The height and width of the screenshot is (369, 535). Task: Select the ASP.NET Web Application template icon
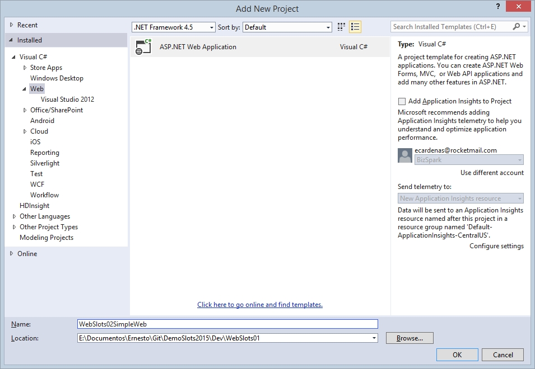(x=143, y=47)
